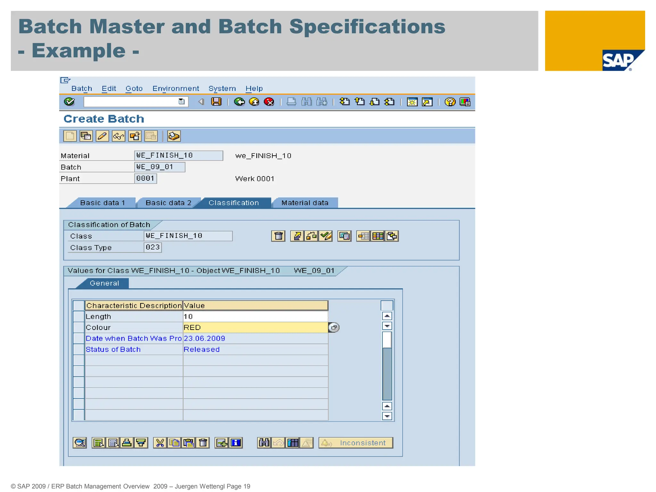
Task: Go to the Last Page icon
Action: 389,102
